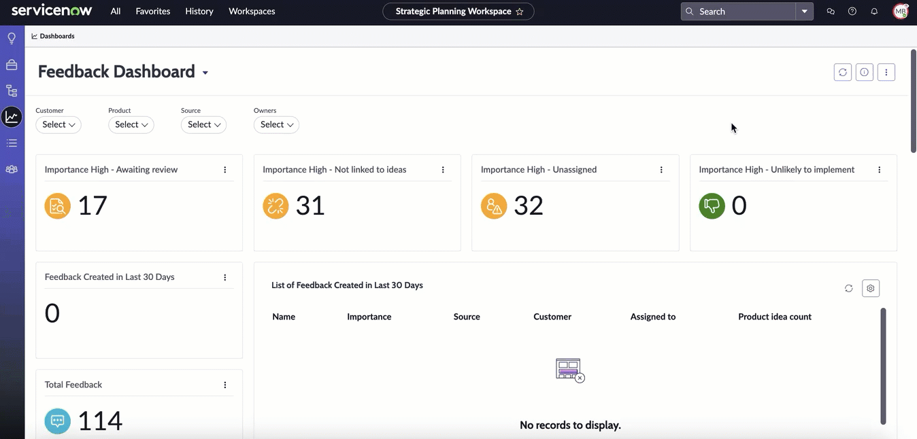This screenshot has width=917, height=439.
Task: Click the Product idea count column header
Action: pyautogui.click(x=775, y=317)
